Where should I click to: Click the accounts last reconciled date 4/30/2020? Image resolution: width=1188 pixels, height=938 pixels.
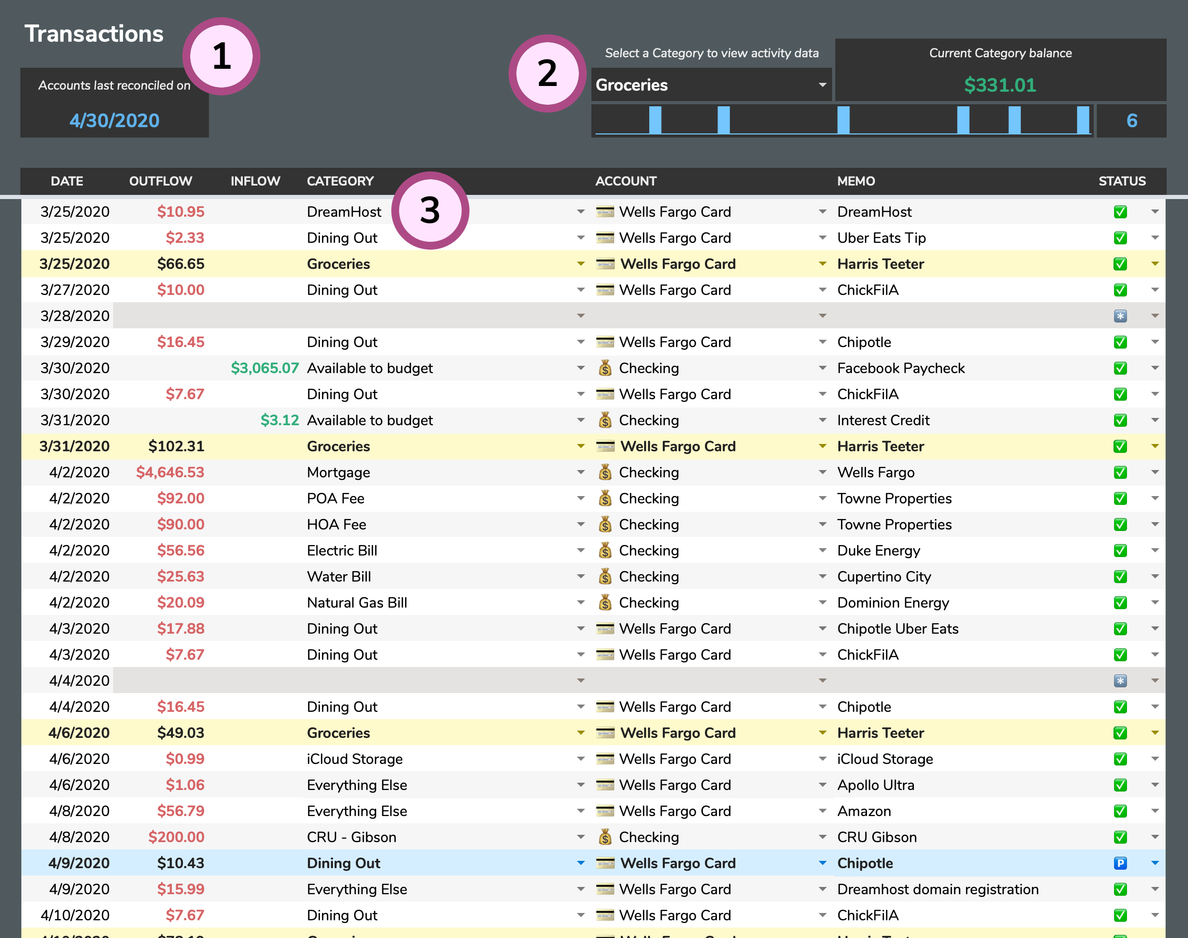pos(117,119)
